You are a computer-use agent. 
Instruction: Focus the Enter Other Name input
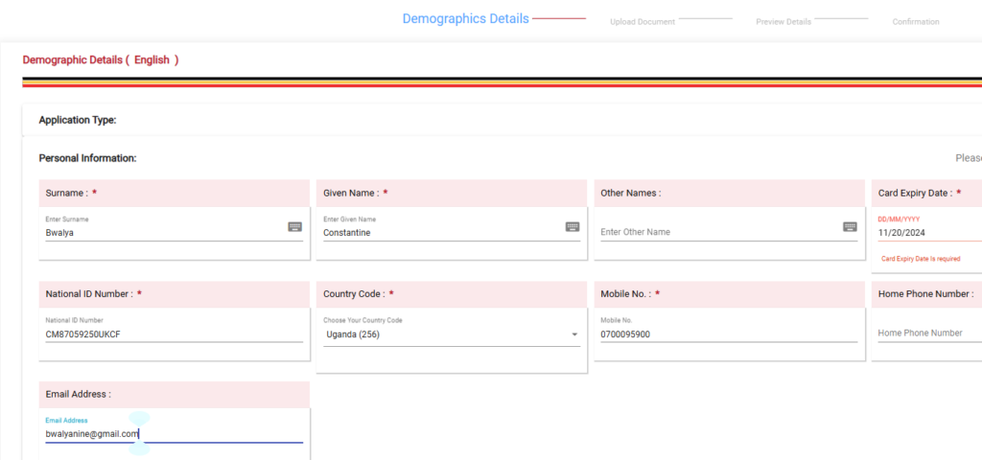[719, 232]
